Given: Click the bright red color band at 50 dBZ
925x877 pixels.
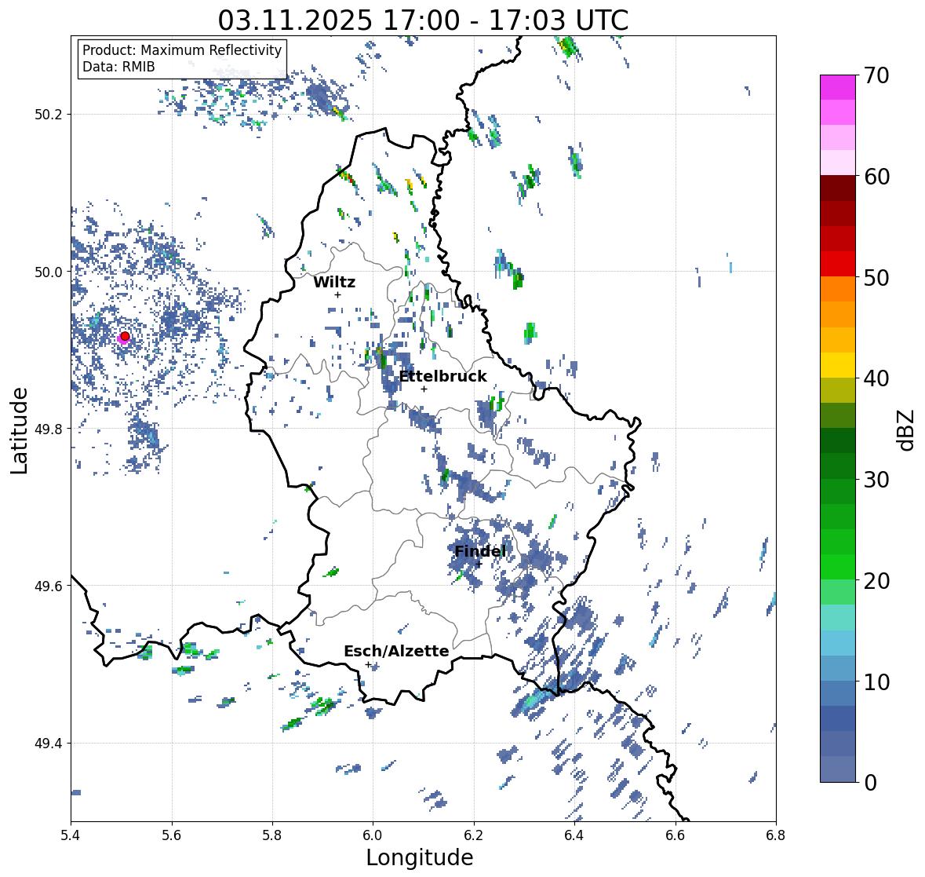Looking at the screenshot, I should pos(838,264).
